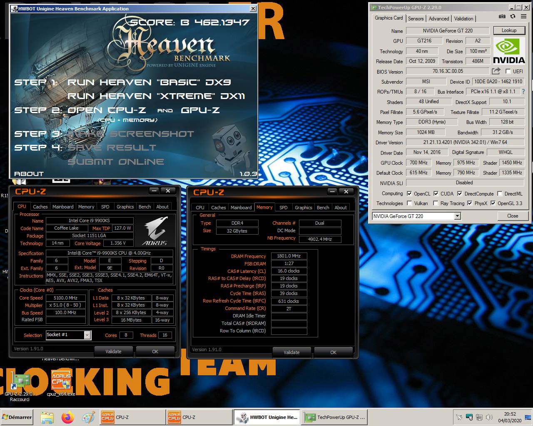533x426 pixels.
Task: Toggle the Ray Tracing checkbox
Action: pyautogui.click(x=436, y=203)
